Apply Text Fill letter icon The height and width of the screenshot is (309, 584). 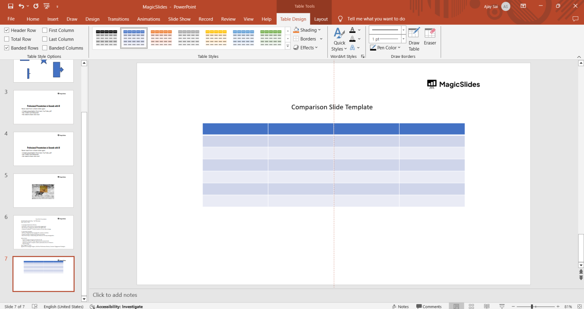[352, 30]
